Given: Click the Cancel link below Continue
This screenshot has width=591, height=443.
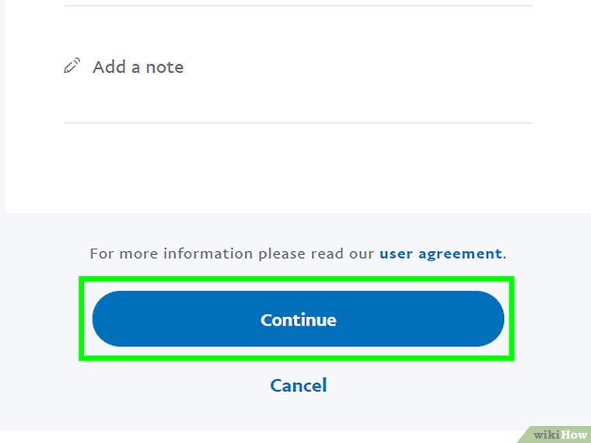Looking at the screenshot, I should (298, 385).
